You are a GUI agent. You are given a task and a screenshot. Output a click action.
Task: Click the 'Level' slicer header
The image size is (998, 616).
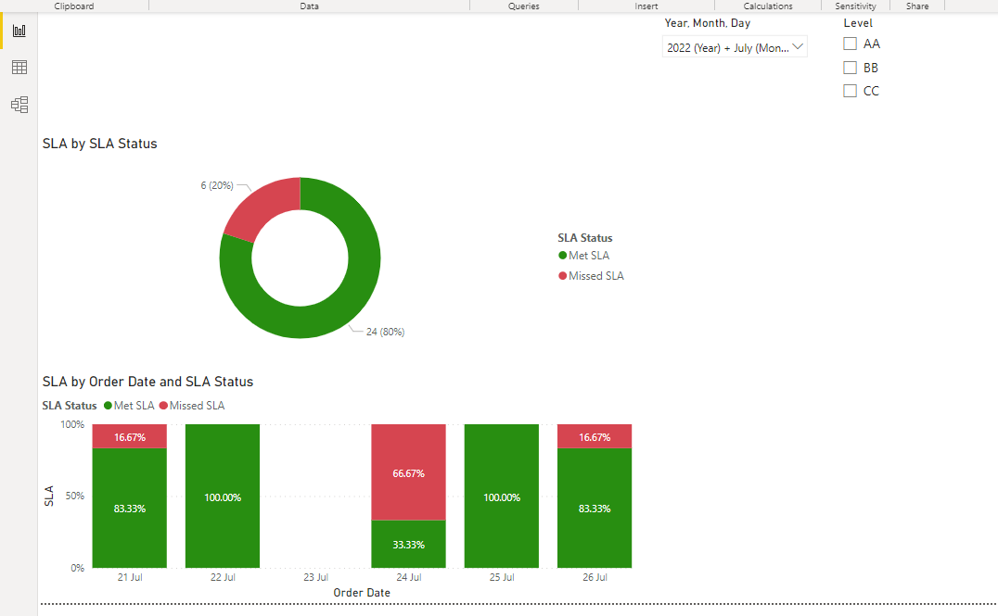click(x=858, y=23)
